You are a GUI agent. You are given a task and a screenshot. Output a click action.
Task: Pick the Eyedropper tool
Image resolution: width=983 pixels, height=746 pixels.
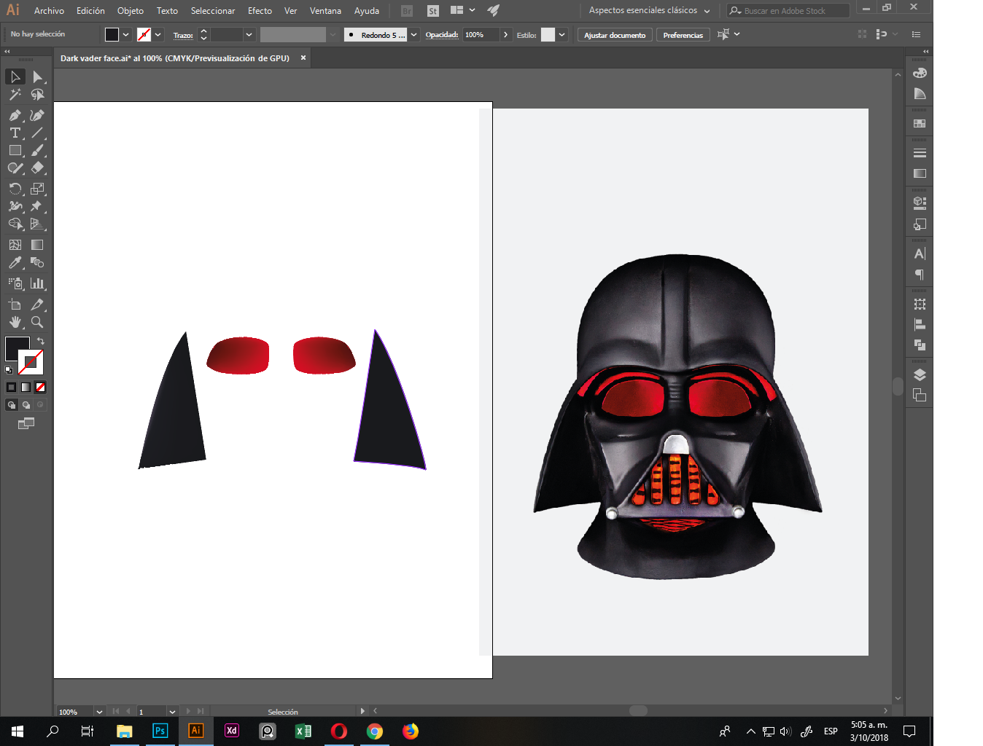[15, 262]
